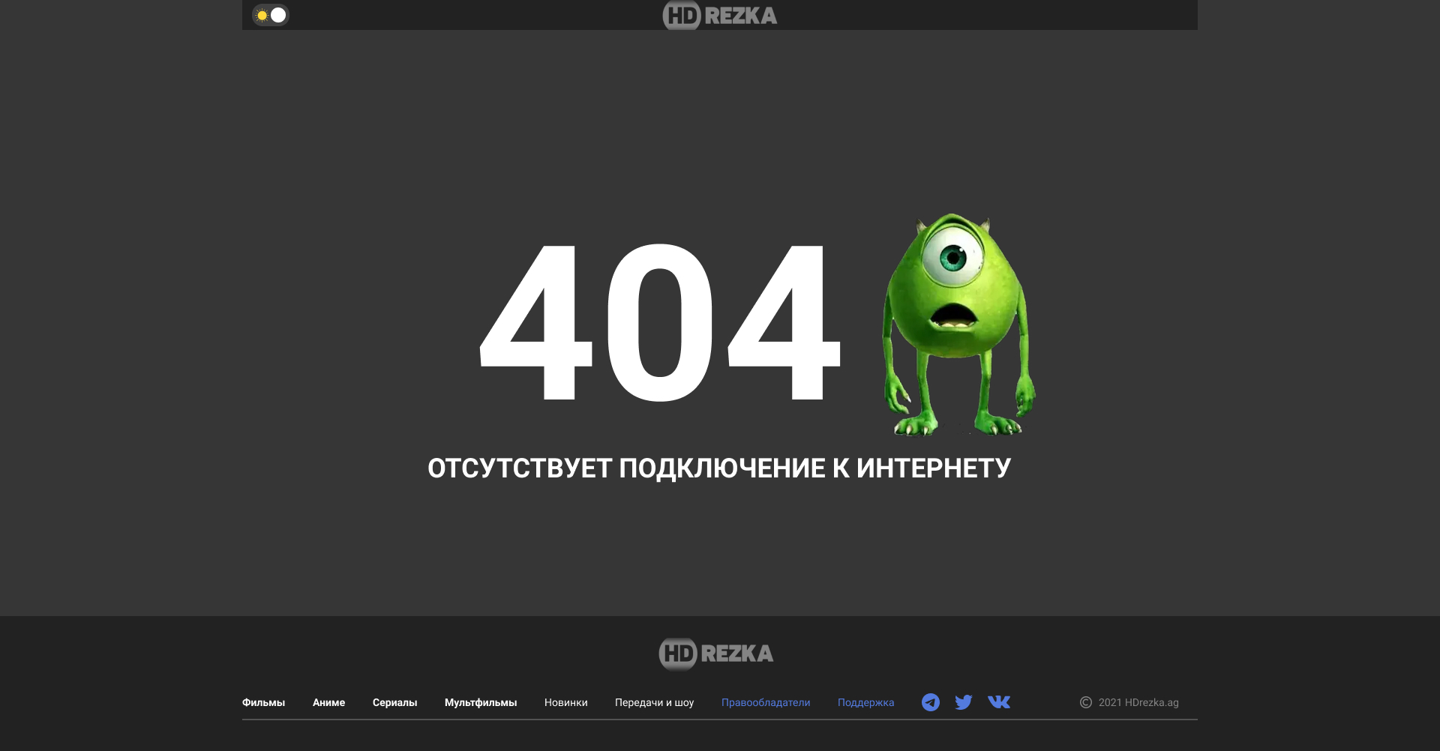Click the '2021 HDrezka.ag' copyright text
Image resolution: width=1440 pixels, height=751 pixels.
[1138, 702]
